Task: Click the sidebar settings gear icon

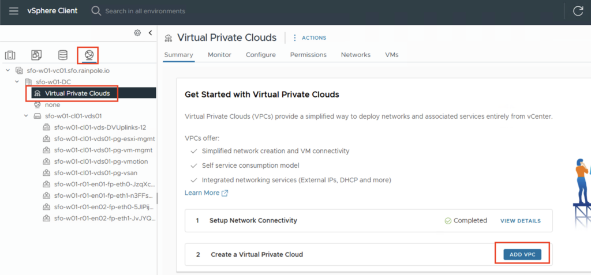Action: pos(137,33)
